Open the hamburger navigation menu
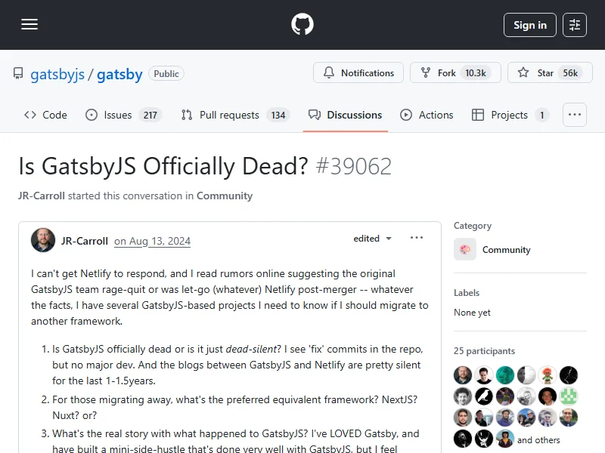Image resolution: width=605 pixels, height=453 pixels. pos(29,25)
